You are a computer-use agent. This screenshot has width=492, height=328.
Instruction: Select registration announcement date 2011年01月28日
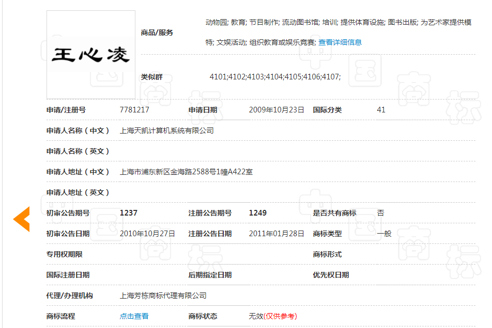click(276, 234)
